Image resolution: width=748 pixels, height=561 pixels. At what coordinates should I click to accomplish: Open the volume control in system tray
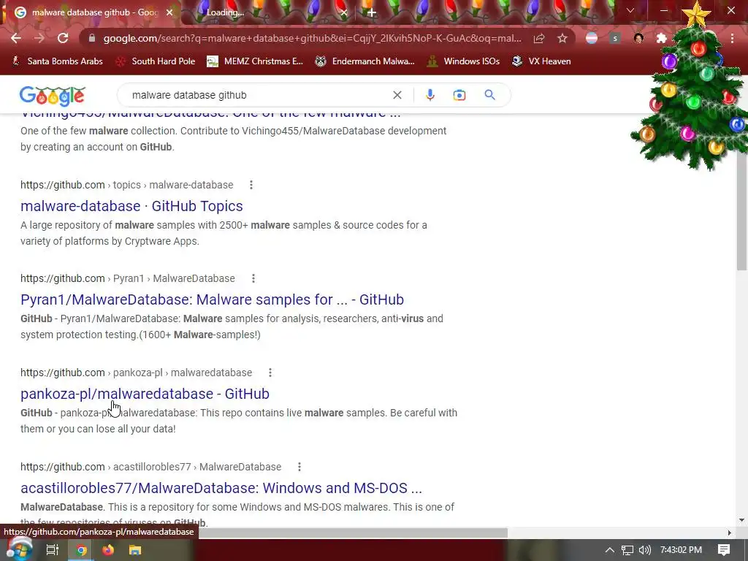coord(644,550)
